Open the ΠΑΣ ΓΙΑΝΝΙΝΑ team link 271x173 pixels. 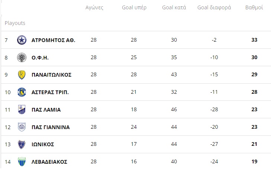(51, 127)
